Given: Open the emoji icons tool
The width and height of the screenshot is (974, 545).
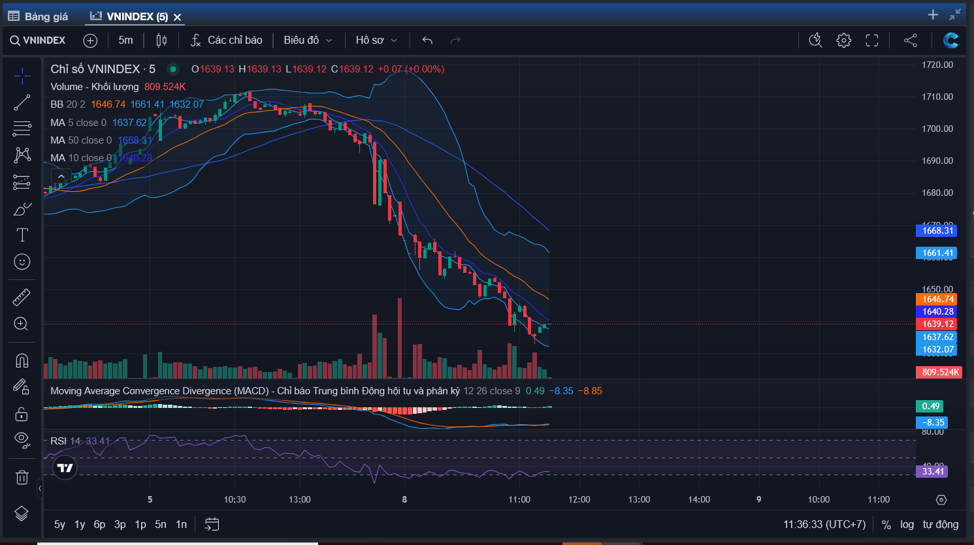Looking at the screenshot, I should [x=22, y=262].
